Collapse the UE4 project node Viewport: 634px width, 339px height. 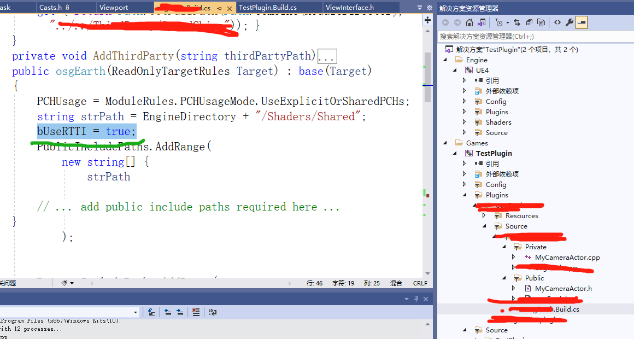point(455,71)
